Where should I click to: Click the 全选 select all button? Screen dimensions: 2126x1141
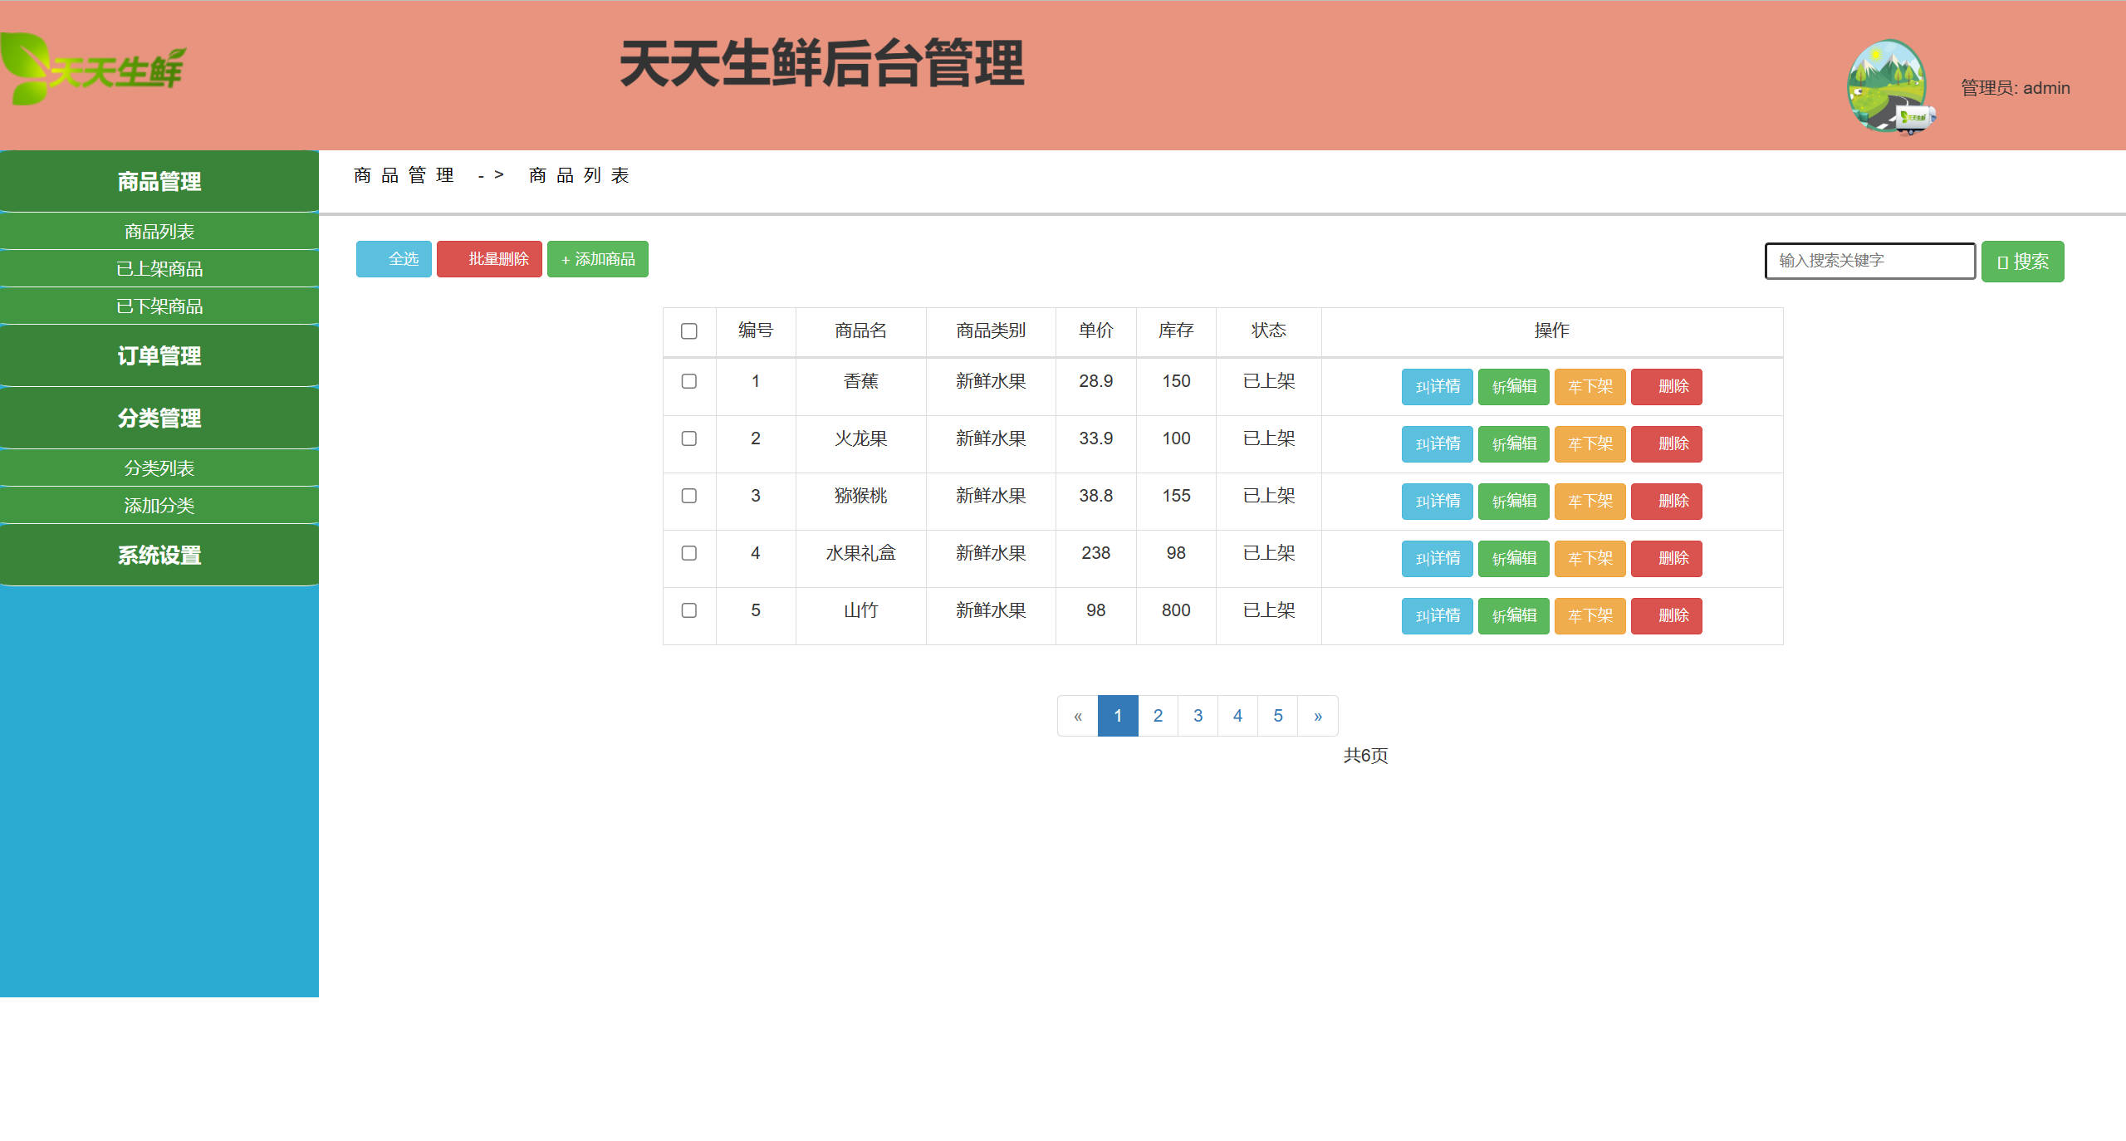394,259
